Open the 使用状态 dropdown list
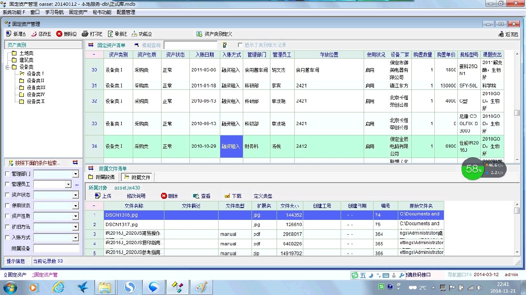 click(x=75, y=206)
